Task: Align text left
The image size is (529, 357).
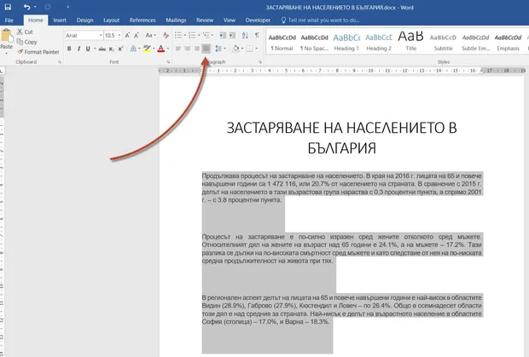Action: (x=177, y=49)
